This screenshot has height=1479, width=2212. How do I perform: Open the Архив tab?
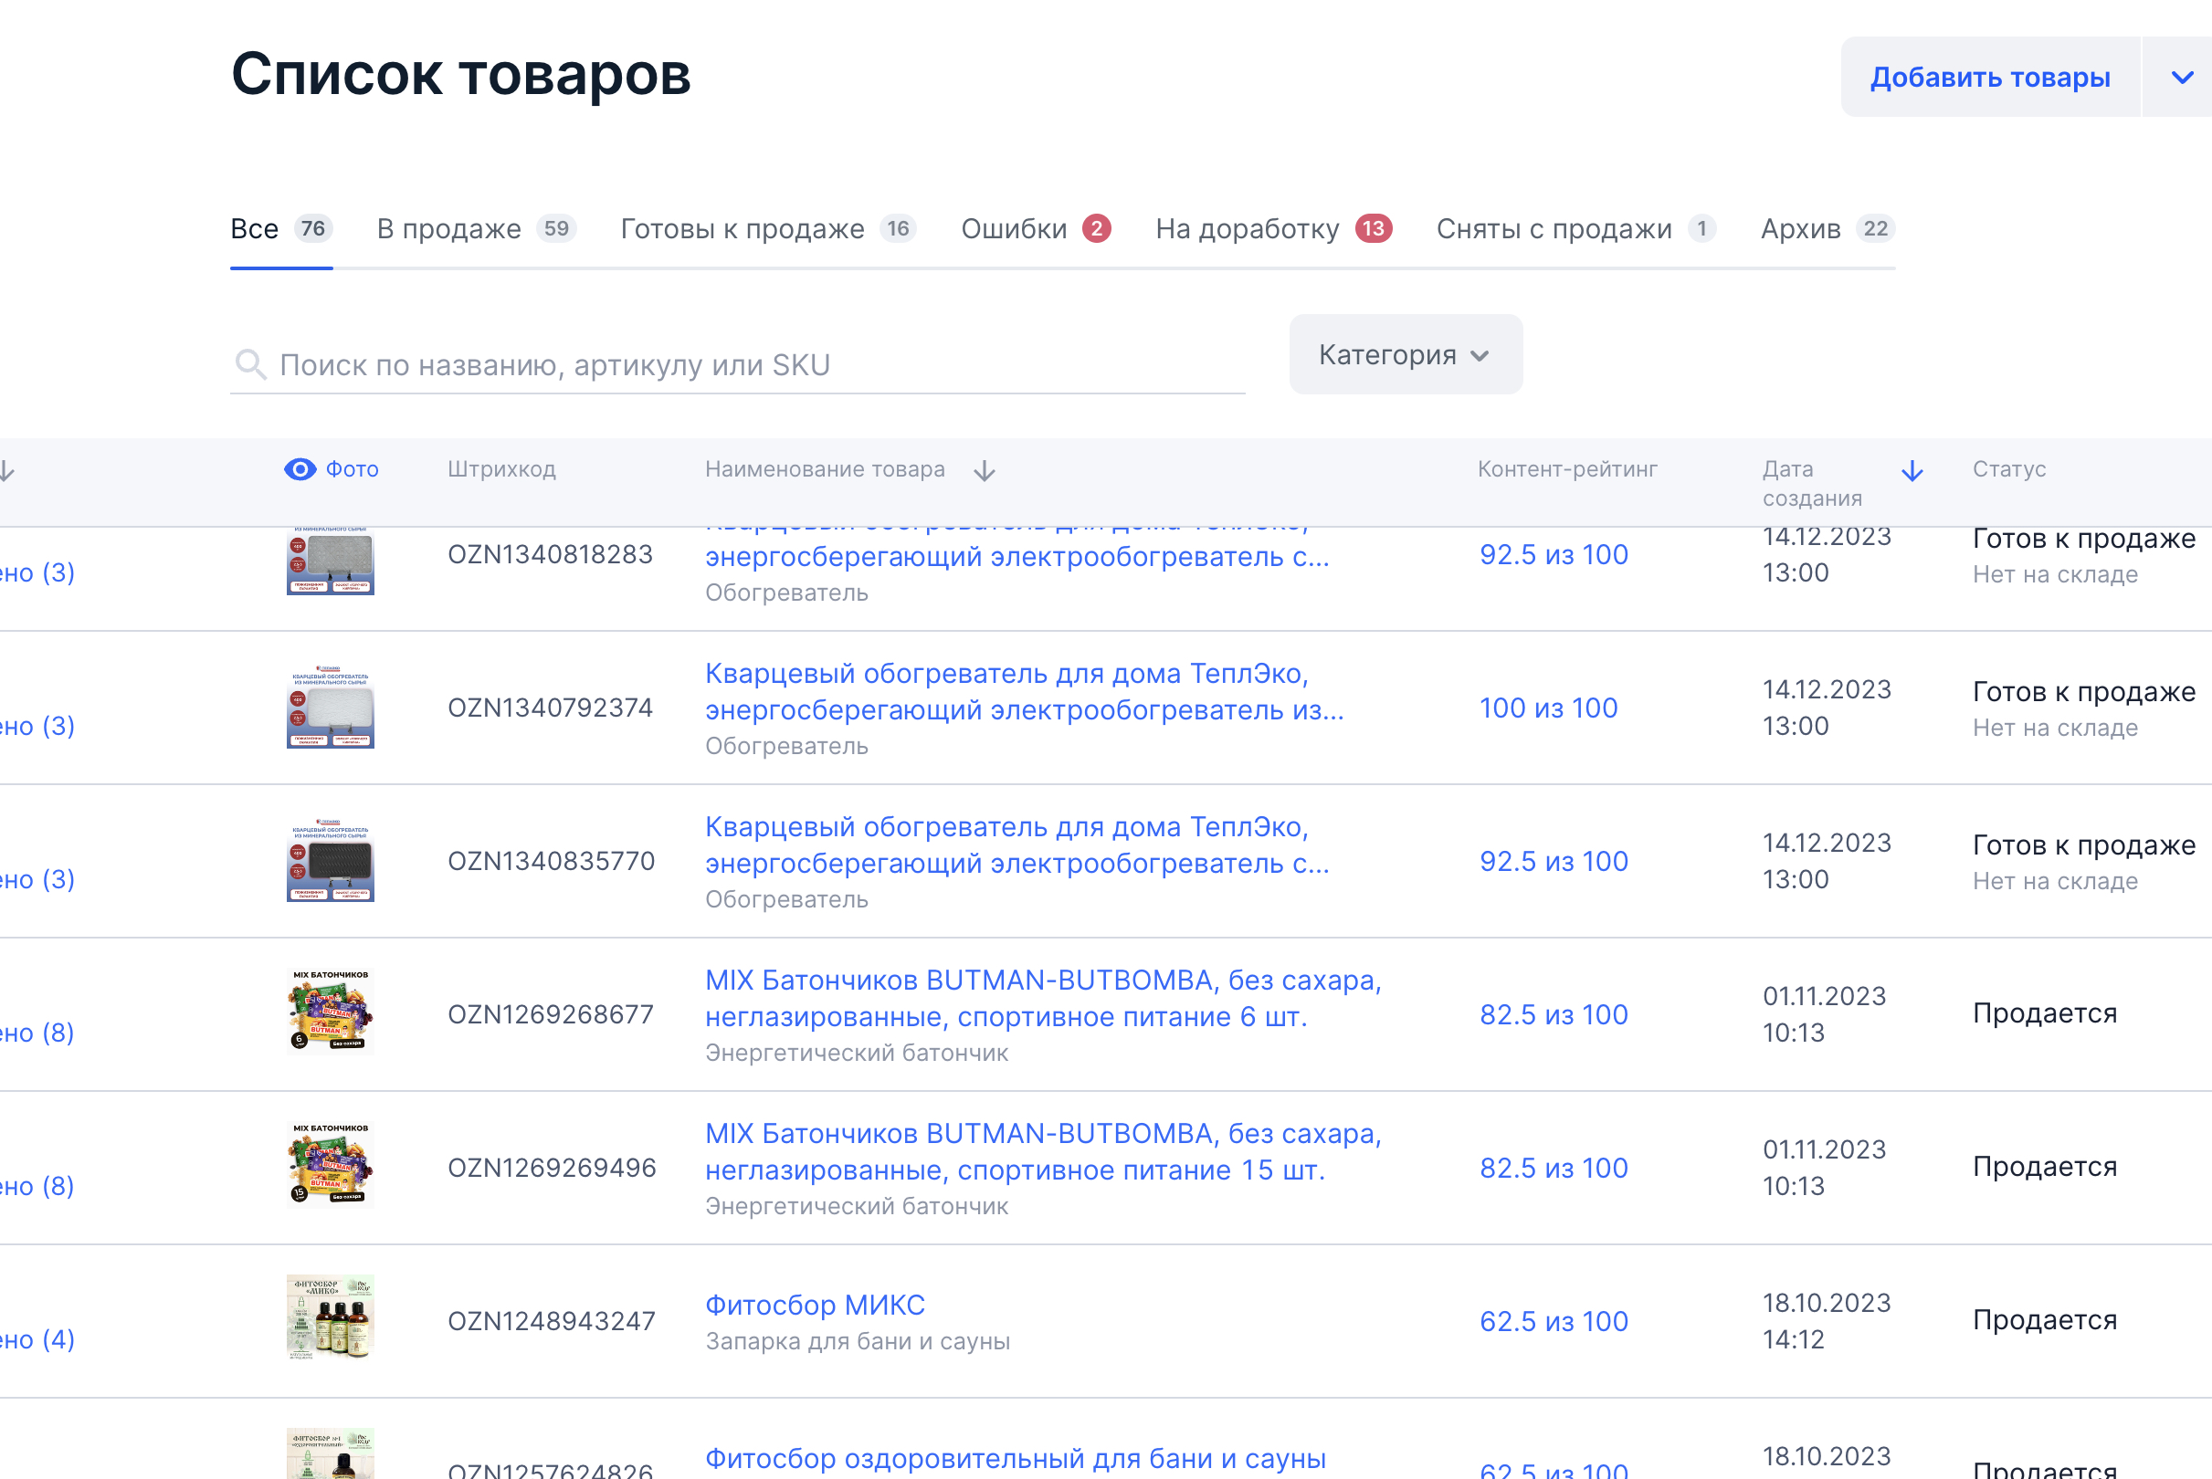coord(1828,228)
